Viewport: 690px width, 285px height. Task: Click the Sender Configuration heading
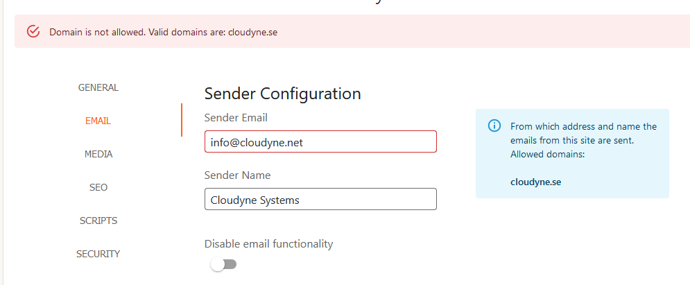coord(282,94)
